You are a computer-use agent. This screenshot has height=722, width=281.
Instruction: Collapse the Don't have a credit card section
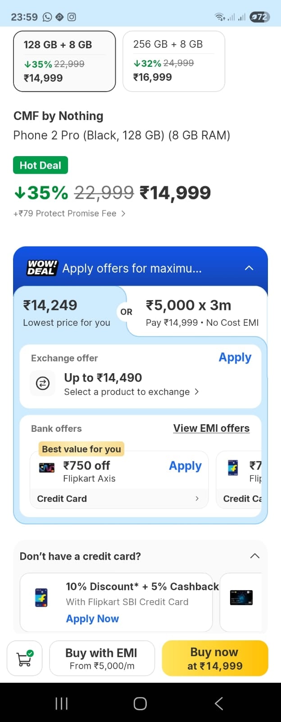click(x=254, y=556)
